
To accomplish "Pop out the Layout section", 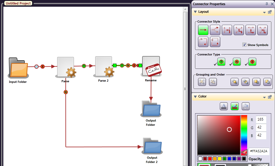I will [x=270, y=12].
